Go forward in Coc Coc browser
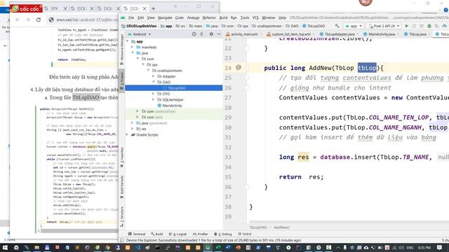 click(28, 20)
